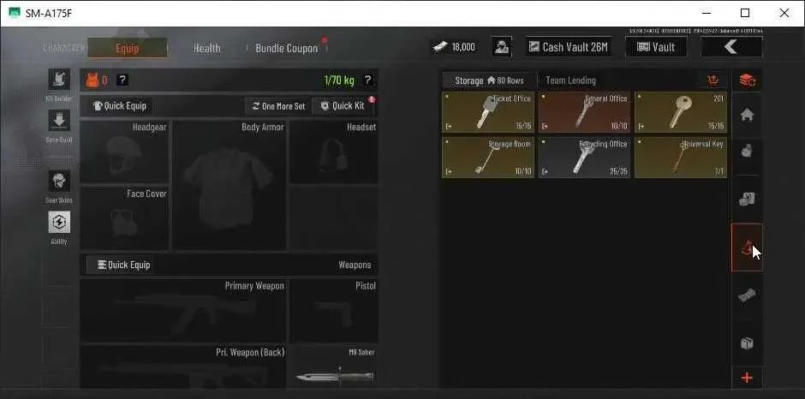This screenshot has width=805, height=399.
Task: Select the Universal Key item
Action: coord(681,158)
